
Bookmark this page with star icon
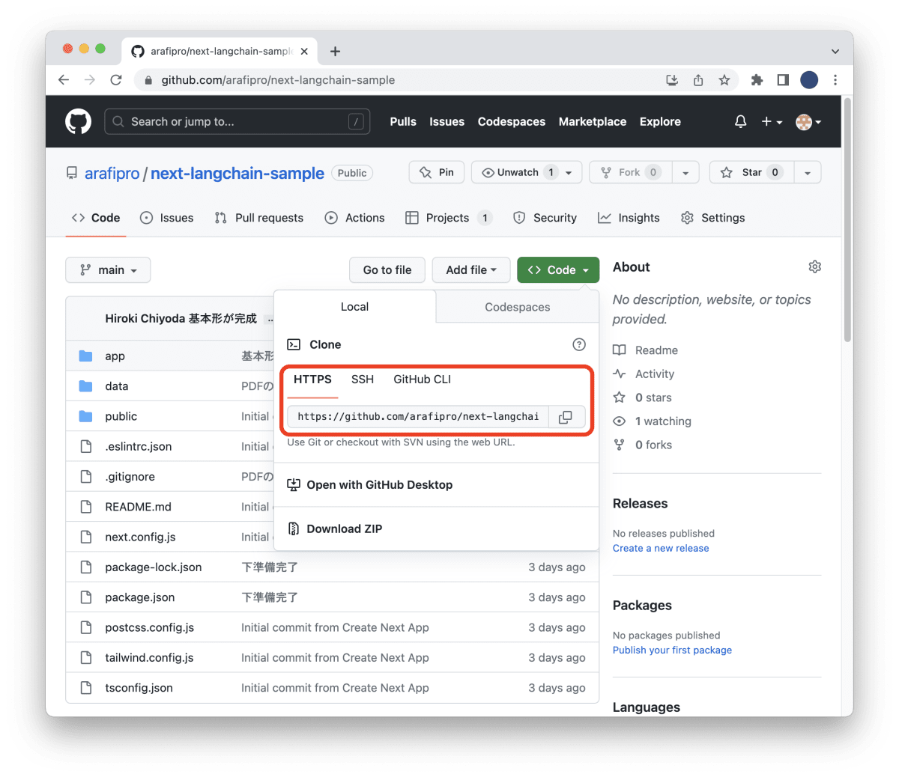pyautogui.click(x=724, y=80)
